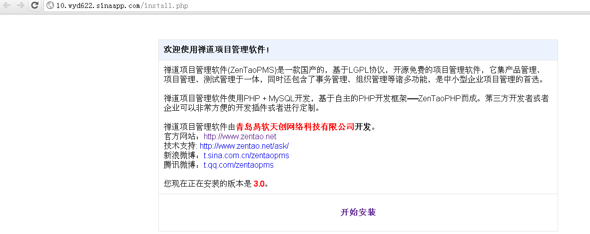This screenshot has width=590, height=234.
Task: Click the label 技术支持
Action: pyautogui.click(x=179, y=146)
